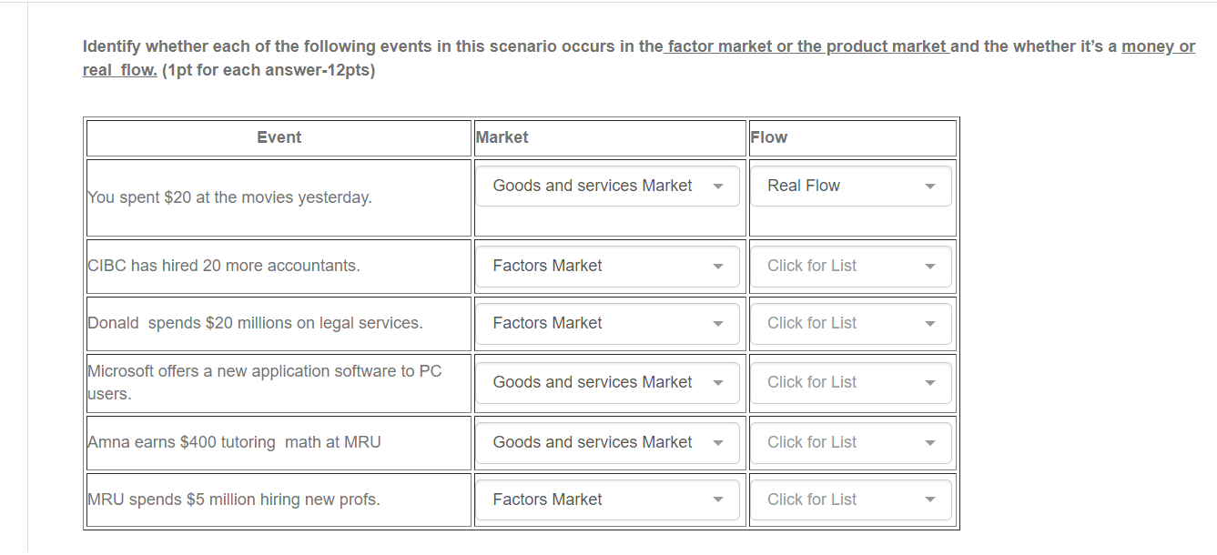This screenshot has width=1217, height=555.
Task: Click the "You spent $20 at the movies" cell
Action: point(279,197)
